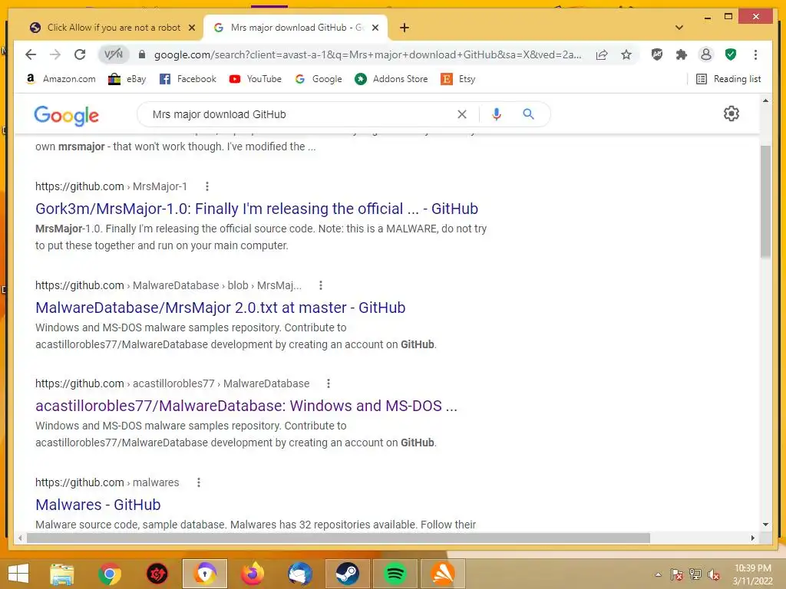The width and height of the screenshot is (786, 589).
Task: Open Avast Antivirus on taskbar
Action: click(x=443, y=574)
